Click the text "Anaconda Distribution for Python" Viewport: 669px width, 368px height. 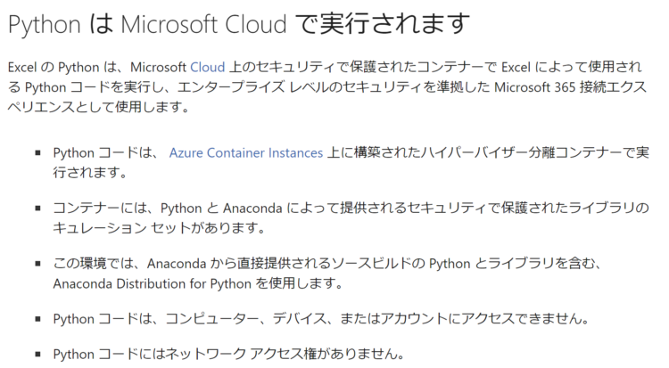[152, 283]
